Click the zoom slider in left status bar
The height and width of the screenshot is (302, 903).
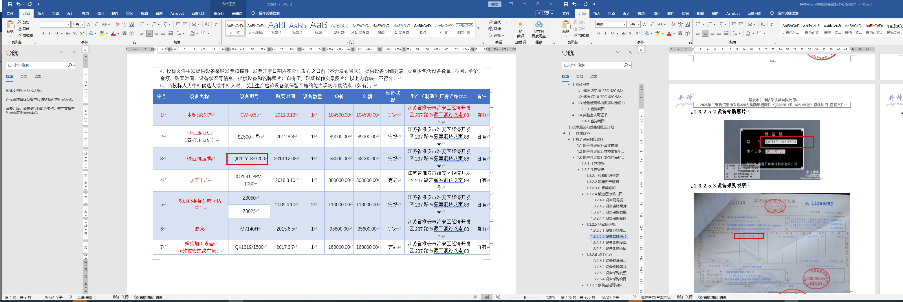(524, 297)
